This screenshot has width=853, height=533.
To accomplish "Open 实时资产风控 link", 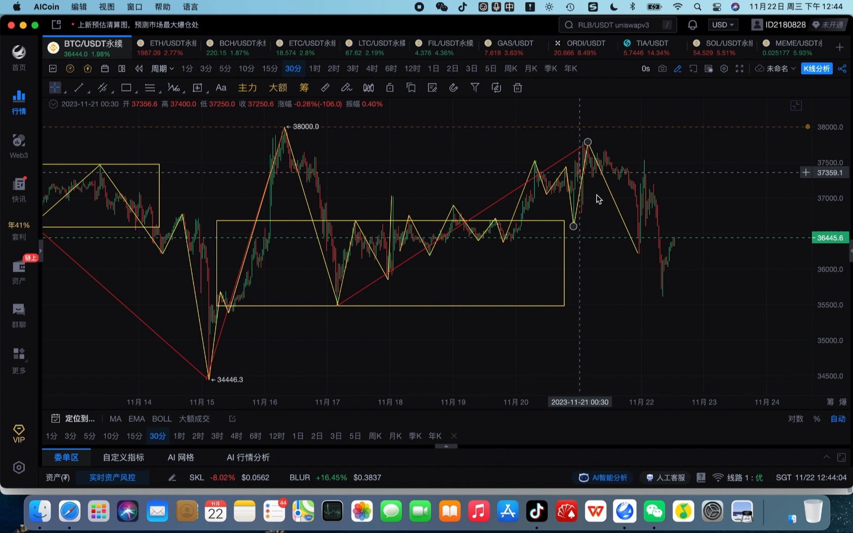I will click(x=112, y=477).
